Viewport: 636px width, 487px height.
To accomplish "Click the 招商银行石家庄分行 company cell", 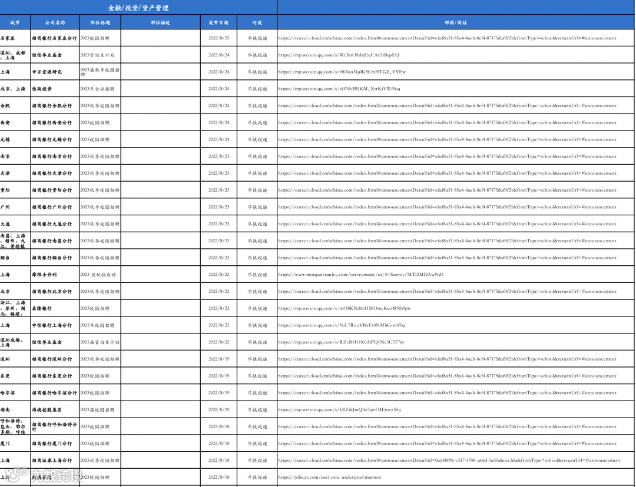I will 55,38.
